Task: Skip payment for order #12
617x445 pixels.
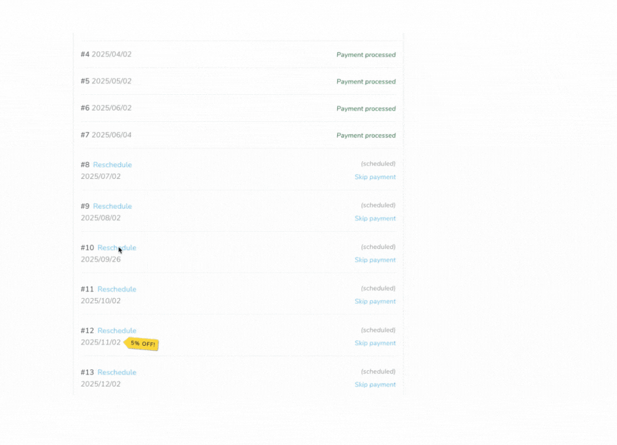Action: coord(375,343)
